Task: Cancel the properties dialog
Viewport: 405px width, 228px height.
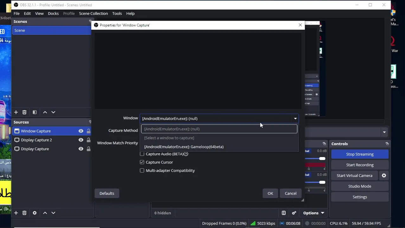Action: [x=291, y=193]
